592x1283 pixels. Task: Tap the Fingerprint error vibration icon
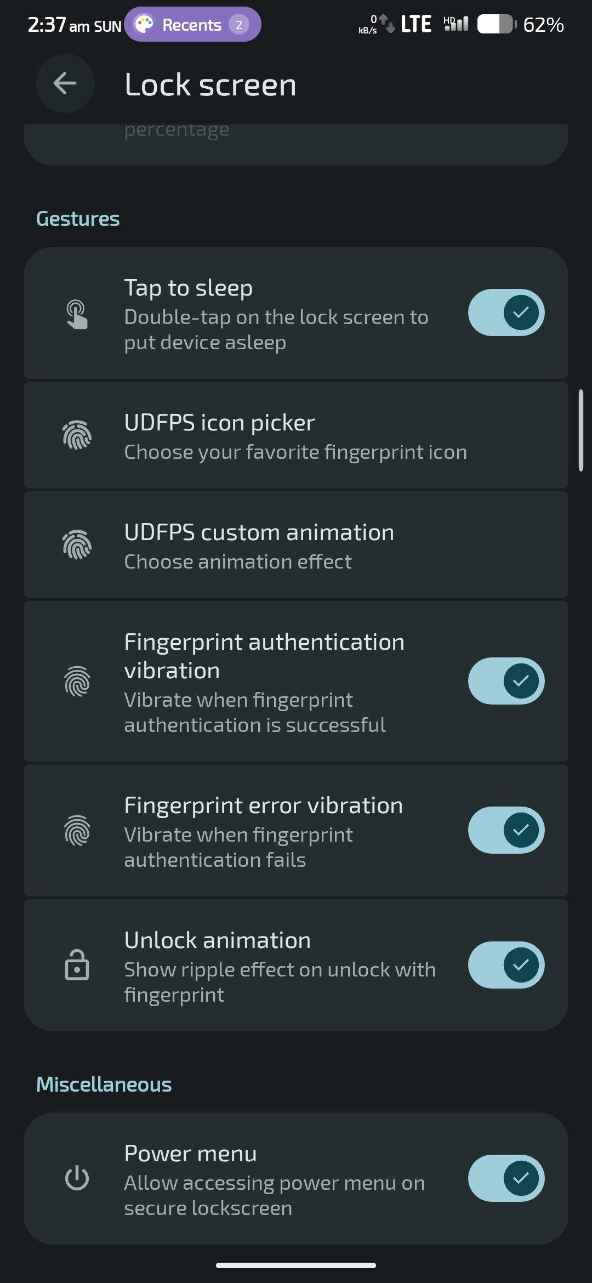[x=77, y=830]
